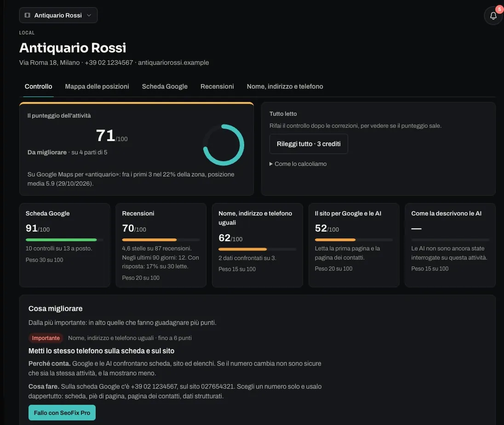This screenshot has width=504, height=425.
Task: Open the Il sito per Google e le AI card
Action: pyautogui.click(x=354, y=245)
